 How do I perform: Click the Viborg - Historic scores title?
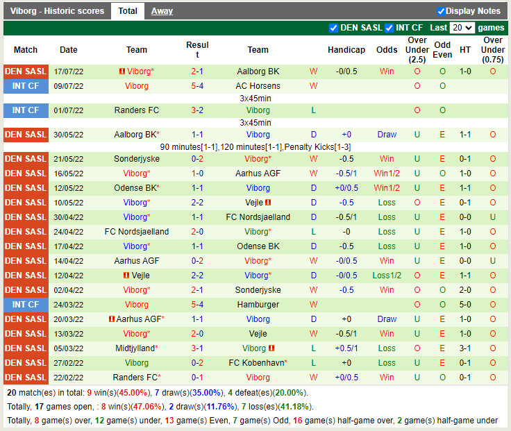[57, 11]
